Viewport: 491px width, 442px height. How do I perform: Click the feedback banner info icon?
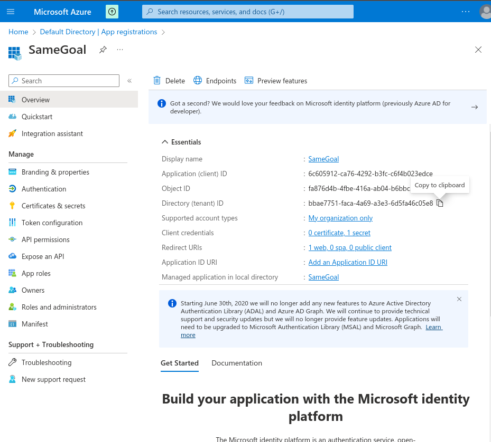[x=162, y=103]
